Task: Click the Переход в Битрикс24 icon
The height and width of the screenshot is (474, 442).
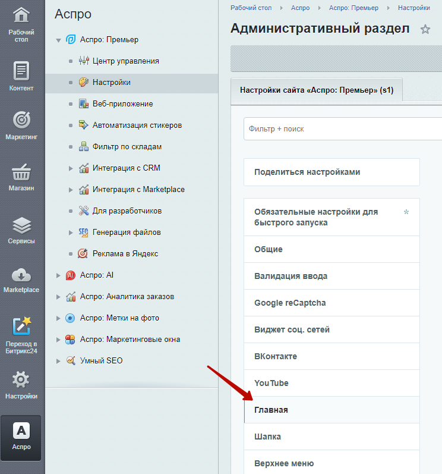Action: [x=21, y=326]
